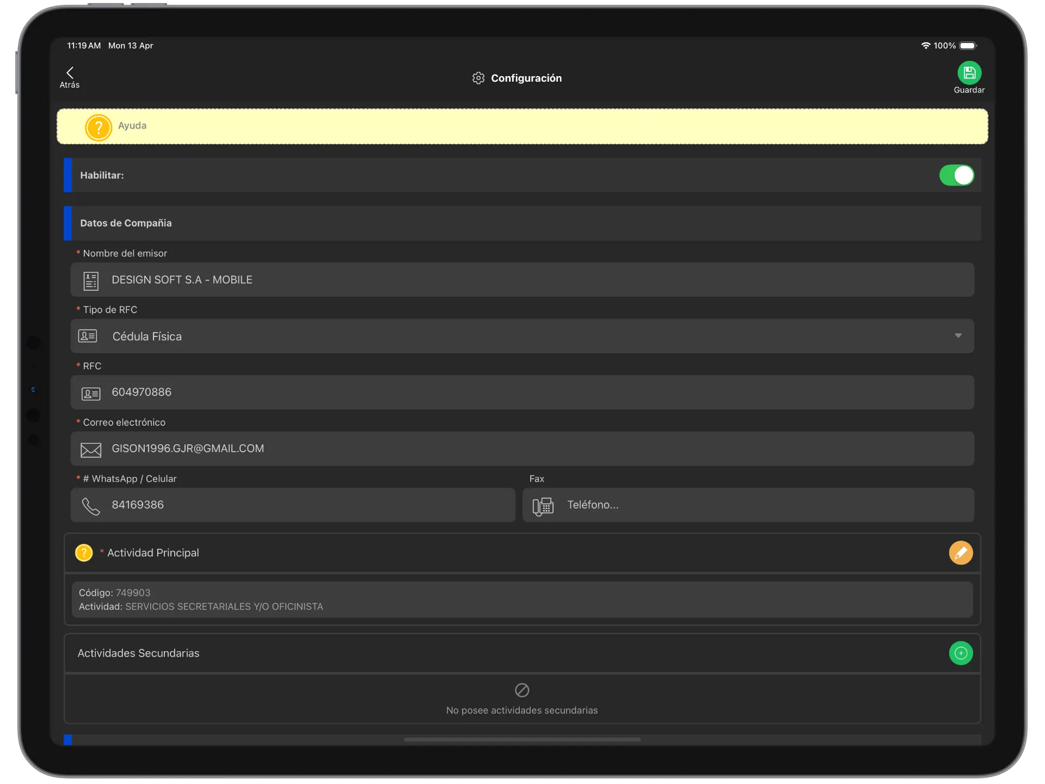Click the fax machine icon in the Fax field

[543, 505]
